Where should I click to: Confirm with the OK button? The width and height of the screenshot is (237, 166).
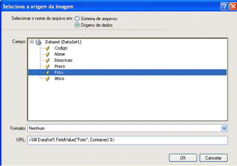[183, 158]
